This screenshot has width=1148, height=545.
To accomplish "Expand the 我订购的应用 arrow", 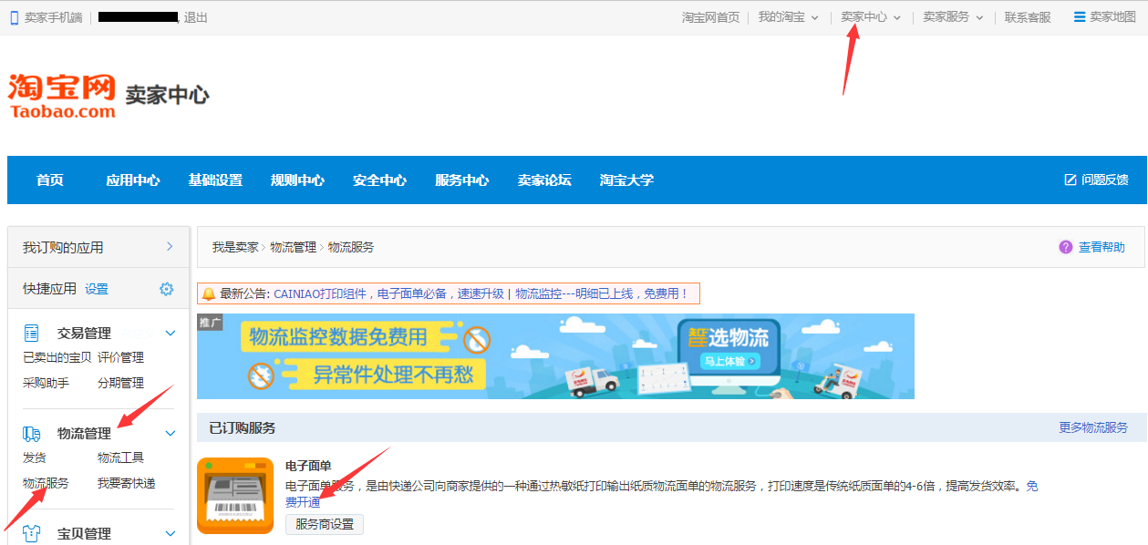I will pos(170,247).
